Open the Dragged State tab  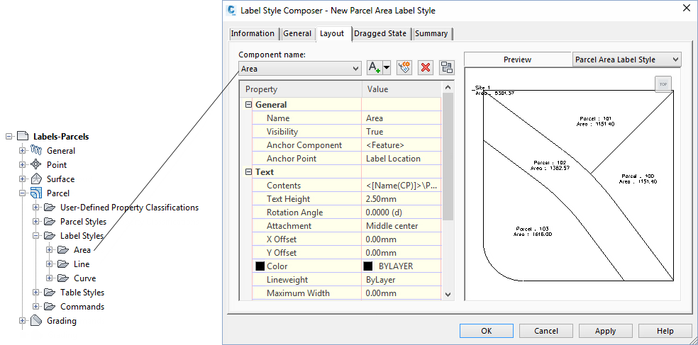(380, 33)
